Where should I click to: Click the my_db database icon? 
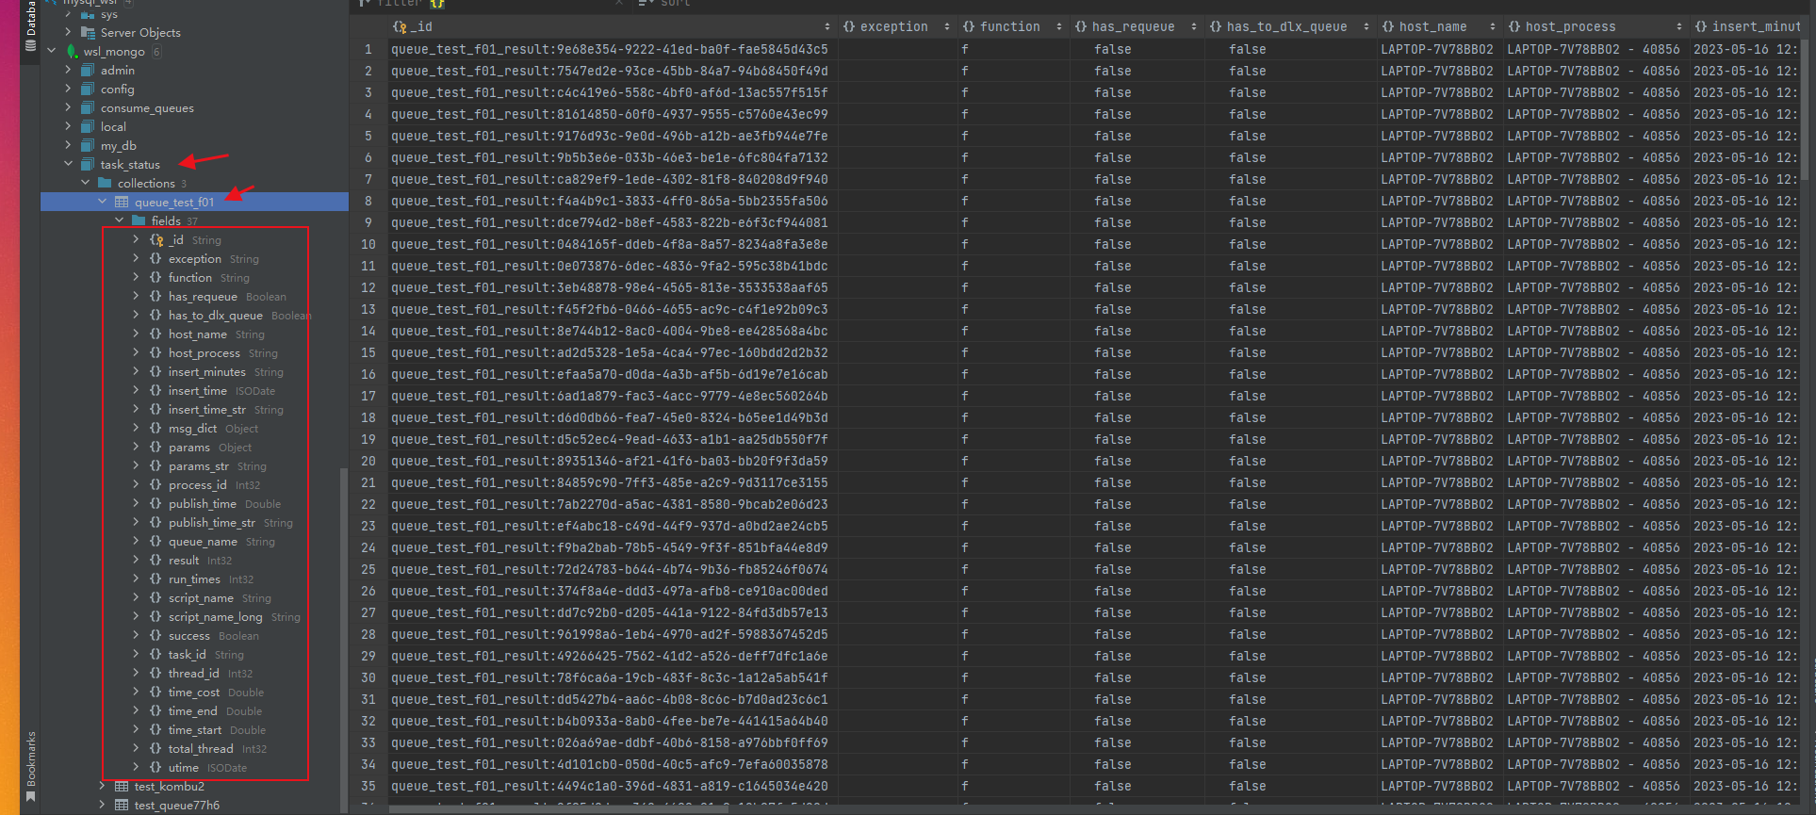[x=88, y=145]
